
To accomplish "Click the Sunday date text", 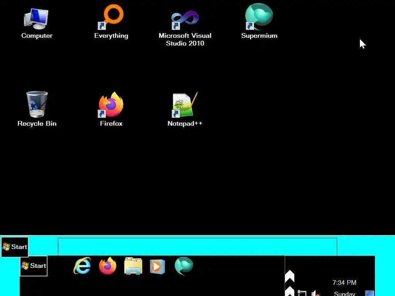I will [344, 293].
